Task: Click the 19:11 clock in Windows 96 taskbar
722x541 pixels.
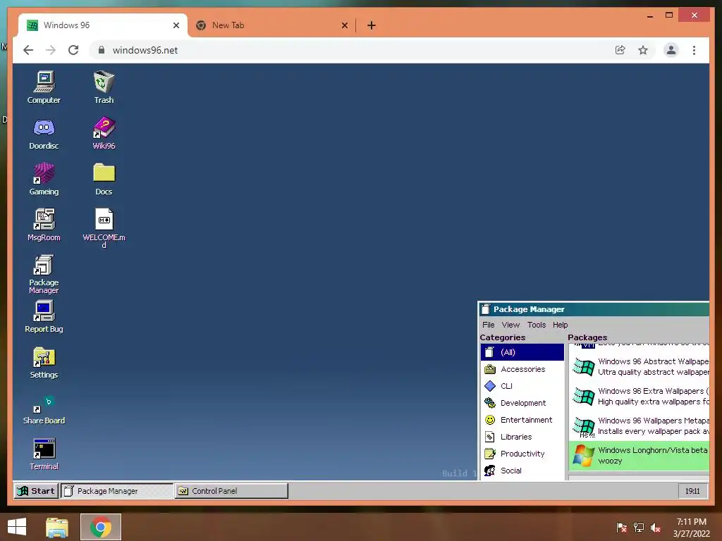Action: click(x=692, y=491)
